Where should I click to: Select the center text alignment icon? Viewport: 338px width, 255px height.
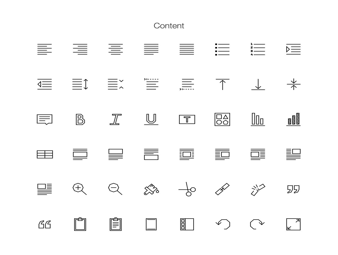[x=116, y=49]
